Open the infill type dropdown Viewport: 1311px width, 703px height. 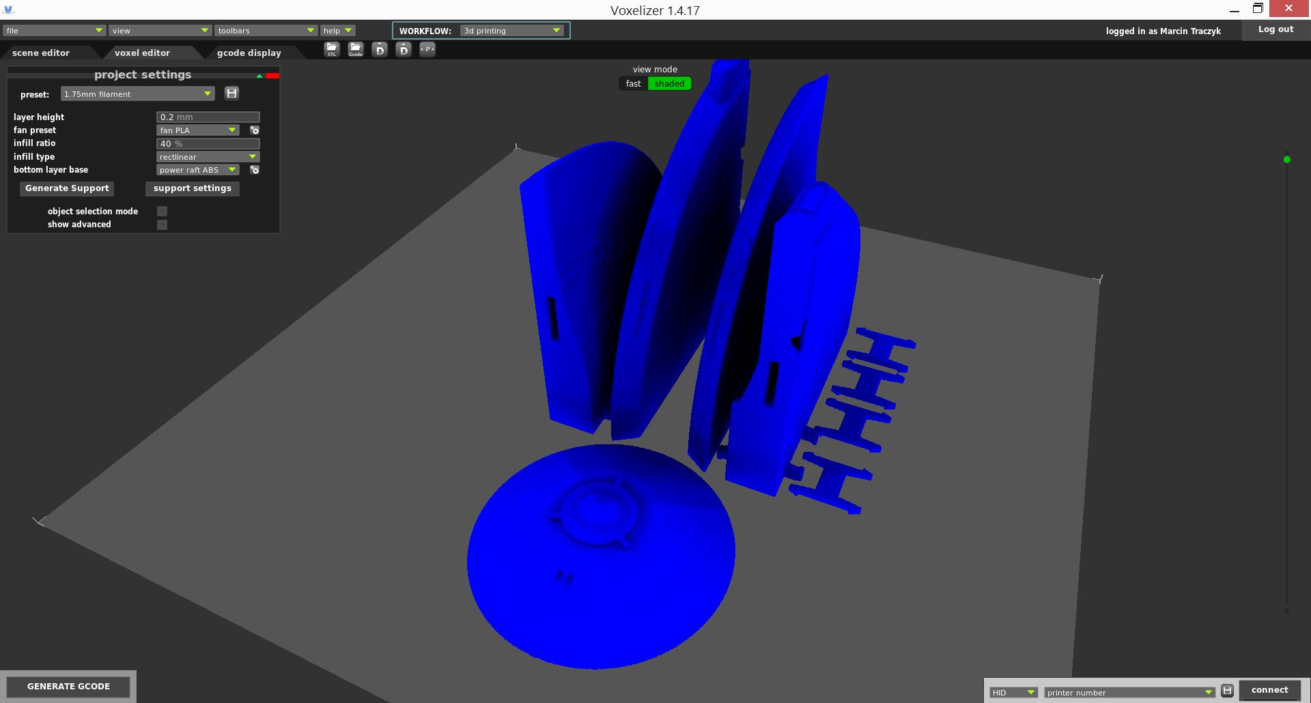click(x=208, y=157)
